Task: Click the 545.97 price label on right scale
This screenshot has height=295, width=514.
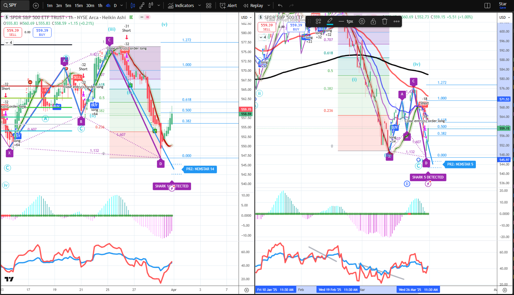Action: pyautogui.click(x=504, y=160)
